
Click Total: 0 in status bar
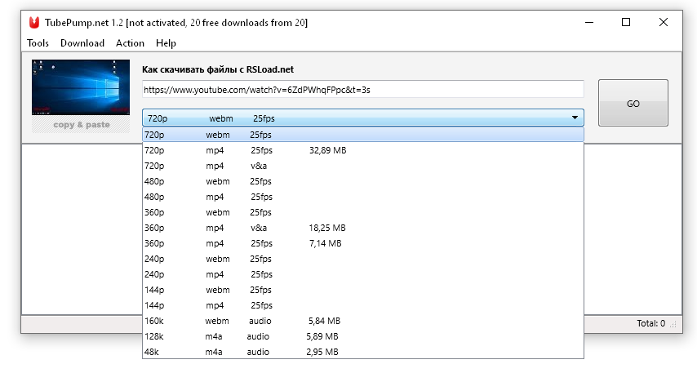point(650,323)
